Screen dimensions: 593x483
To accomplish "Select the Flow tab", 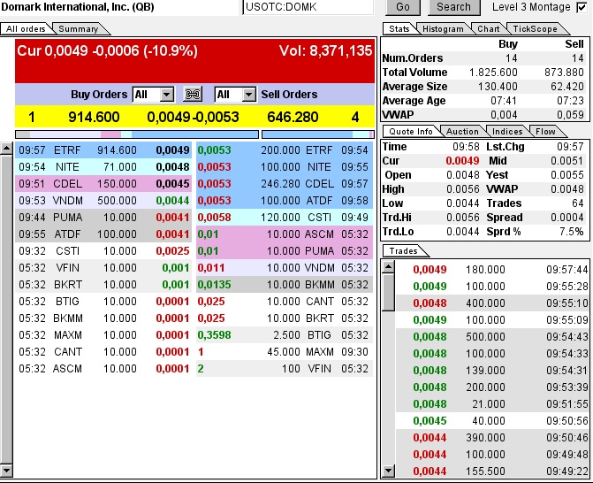I will (545, 131).
